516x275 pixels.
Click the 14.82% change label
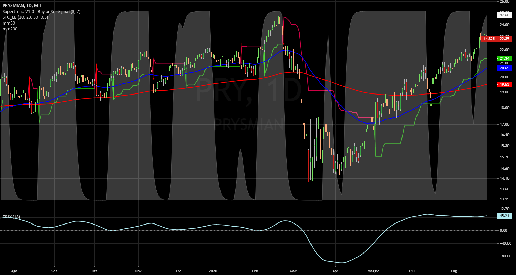pyautogui.click(x=489, y=39)
